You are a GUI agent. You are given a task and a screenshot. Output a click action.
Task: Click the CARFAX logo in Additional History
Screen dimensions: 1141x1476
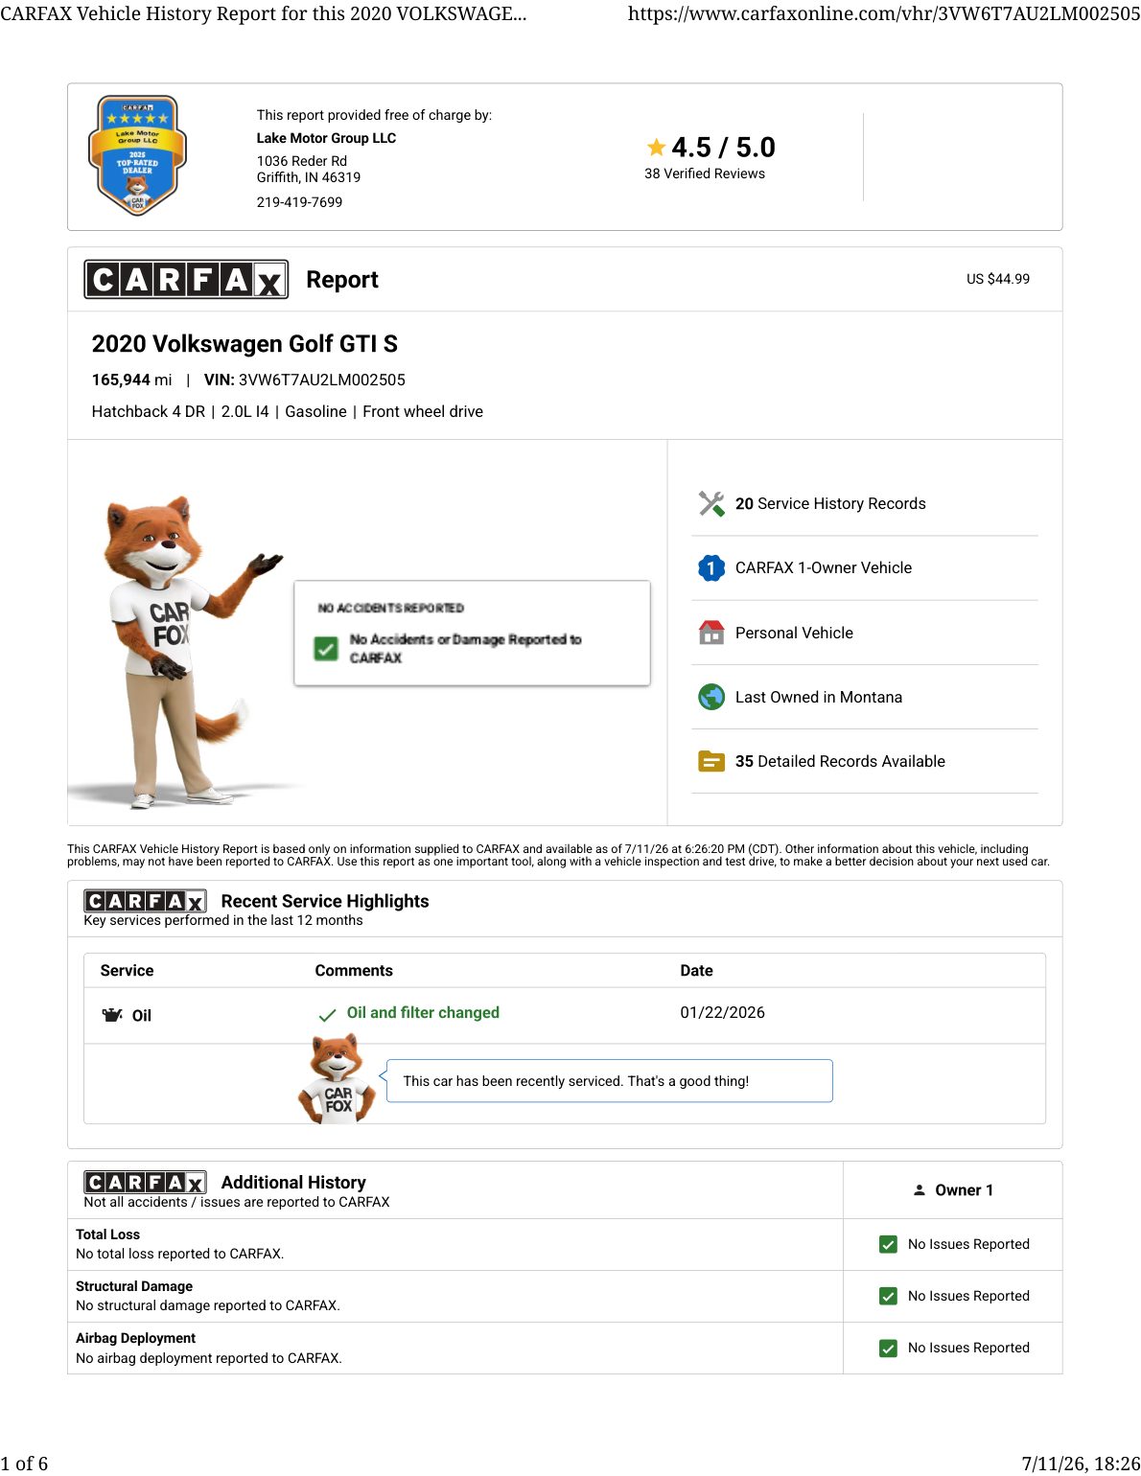[145, 1183]
